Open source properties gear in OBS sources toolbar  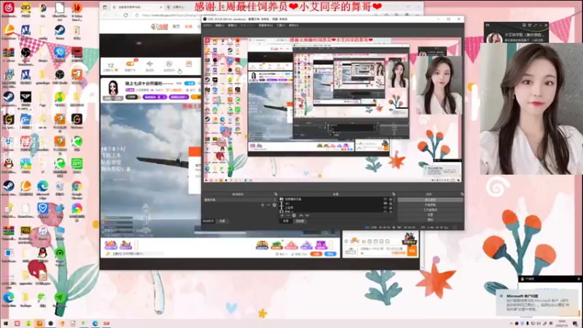[x=294, y=215]
